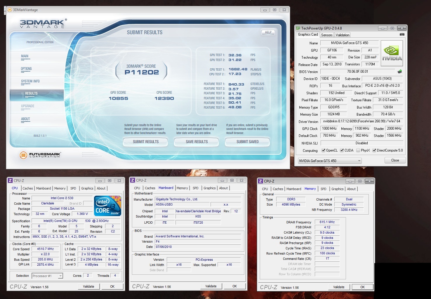This screenshot has width=431, height=299.
Task: Click Validate in the CPU-Z CPU window
Action: tap(88, 287)
